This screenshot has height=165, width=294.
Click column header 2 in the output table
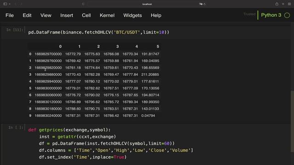pos(98,46)
